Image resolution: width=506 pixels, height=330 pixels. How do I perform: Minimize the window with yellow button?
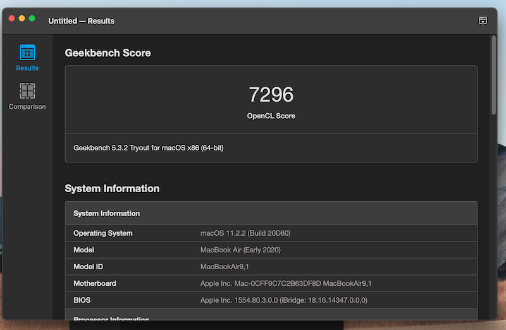(x=22, y=18)
